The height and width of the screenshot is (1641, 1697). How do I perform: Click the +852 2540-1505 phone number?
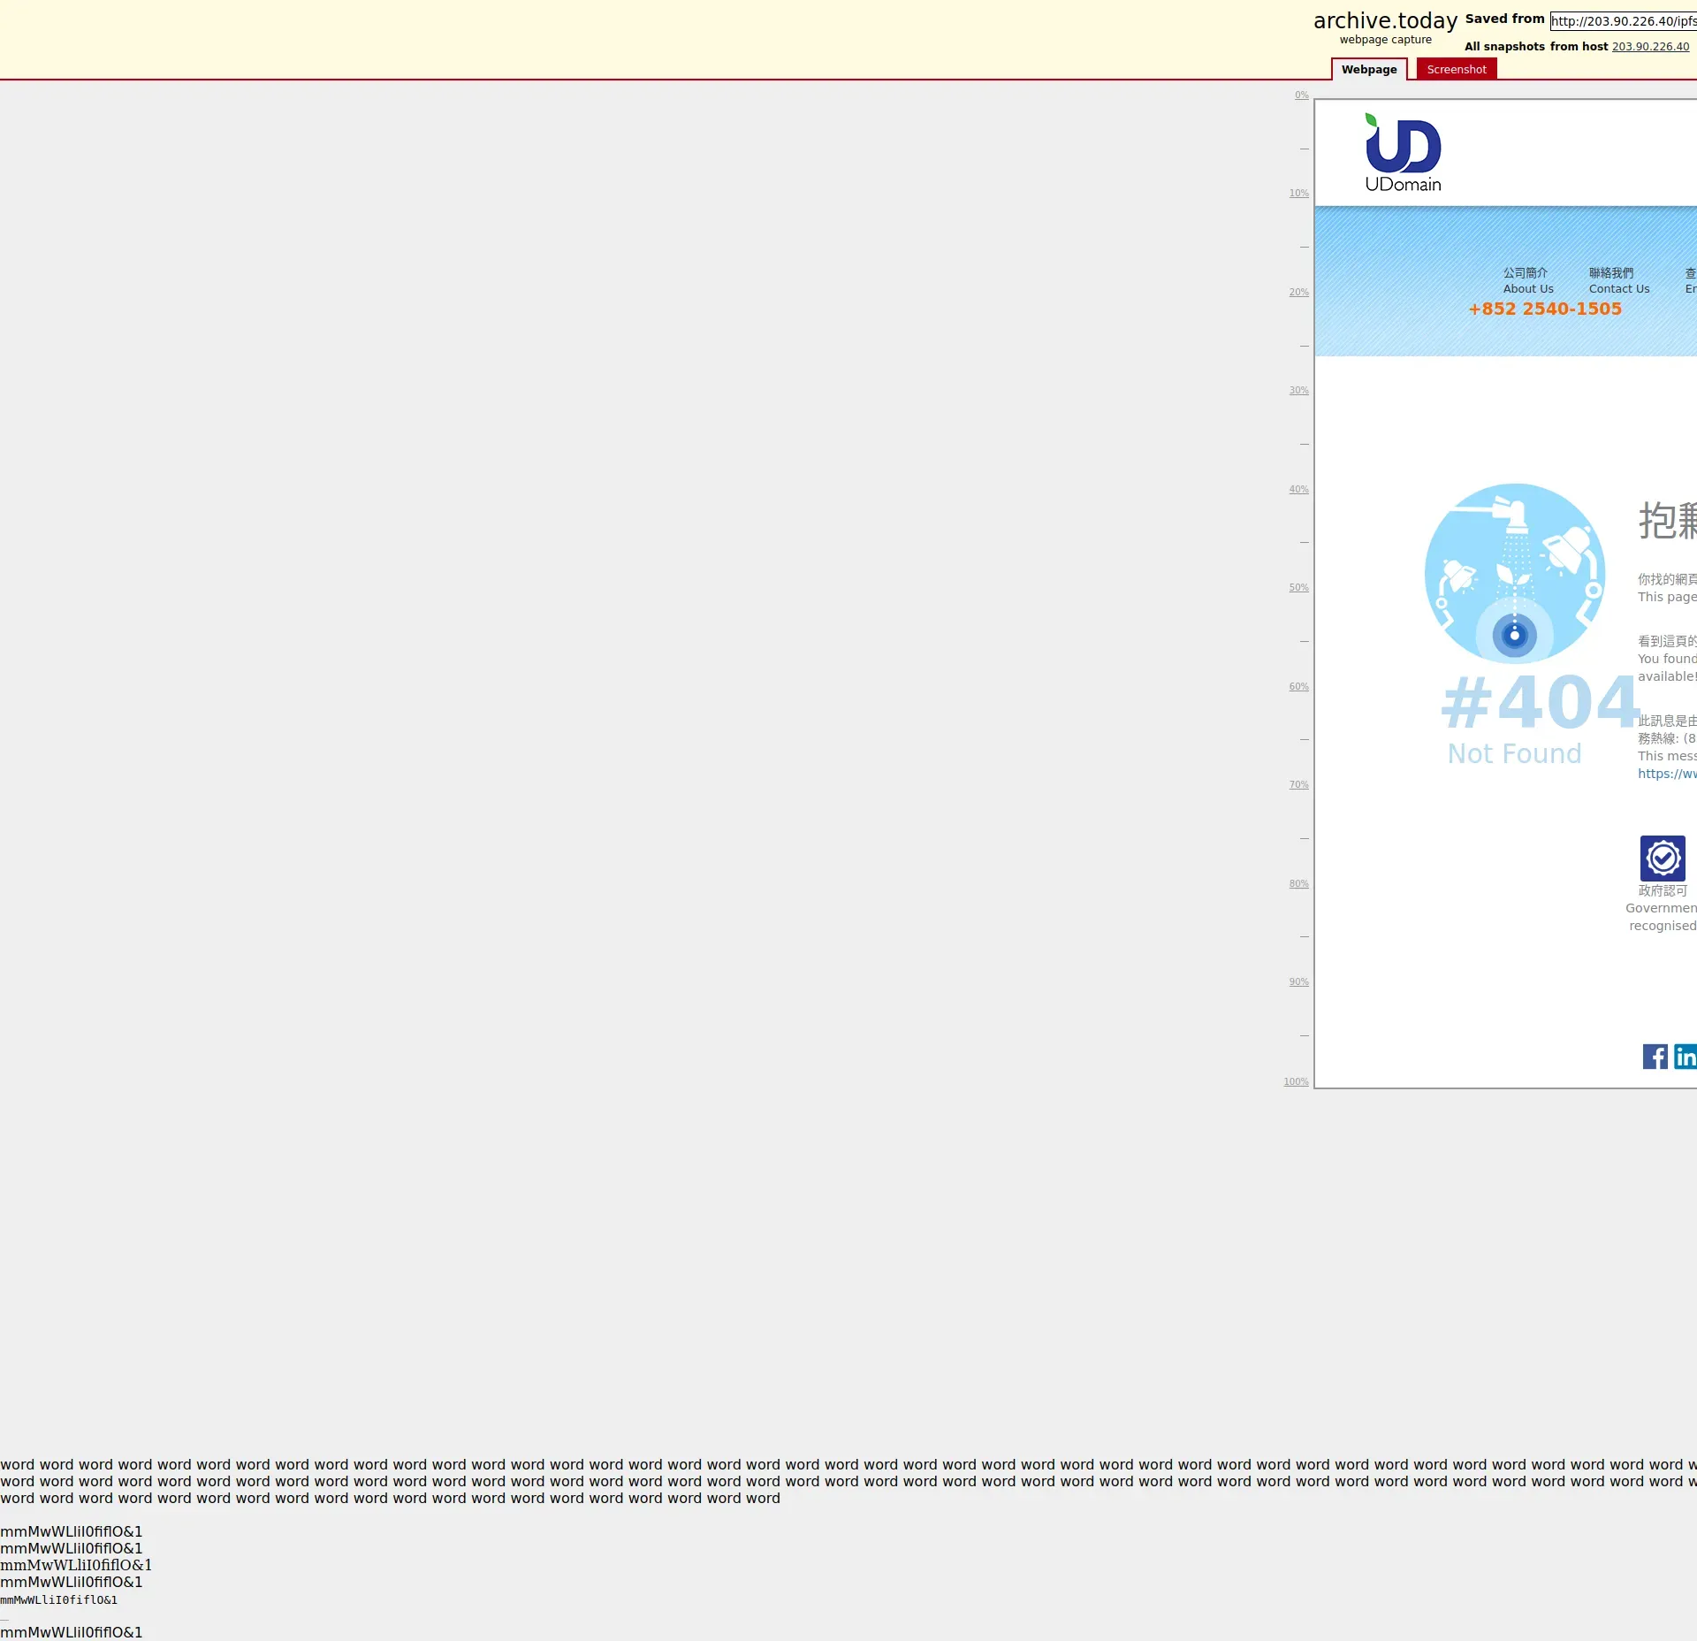point(1545,309)
